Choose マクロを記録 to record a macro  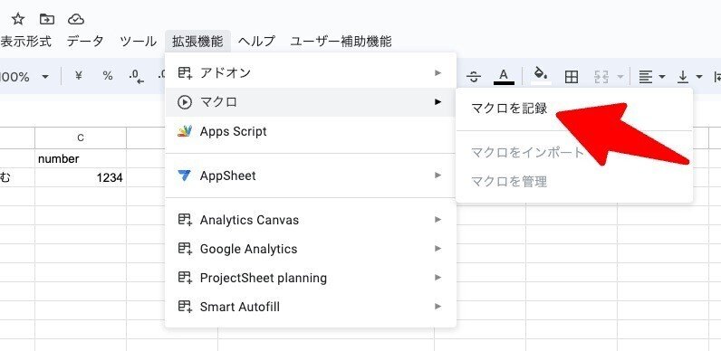[x=509, y=109]
